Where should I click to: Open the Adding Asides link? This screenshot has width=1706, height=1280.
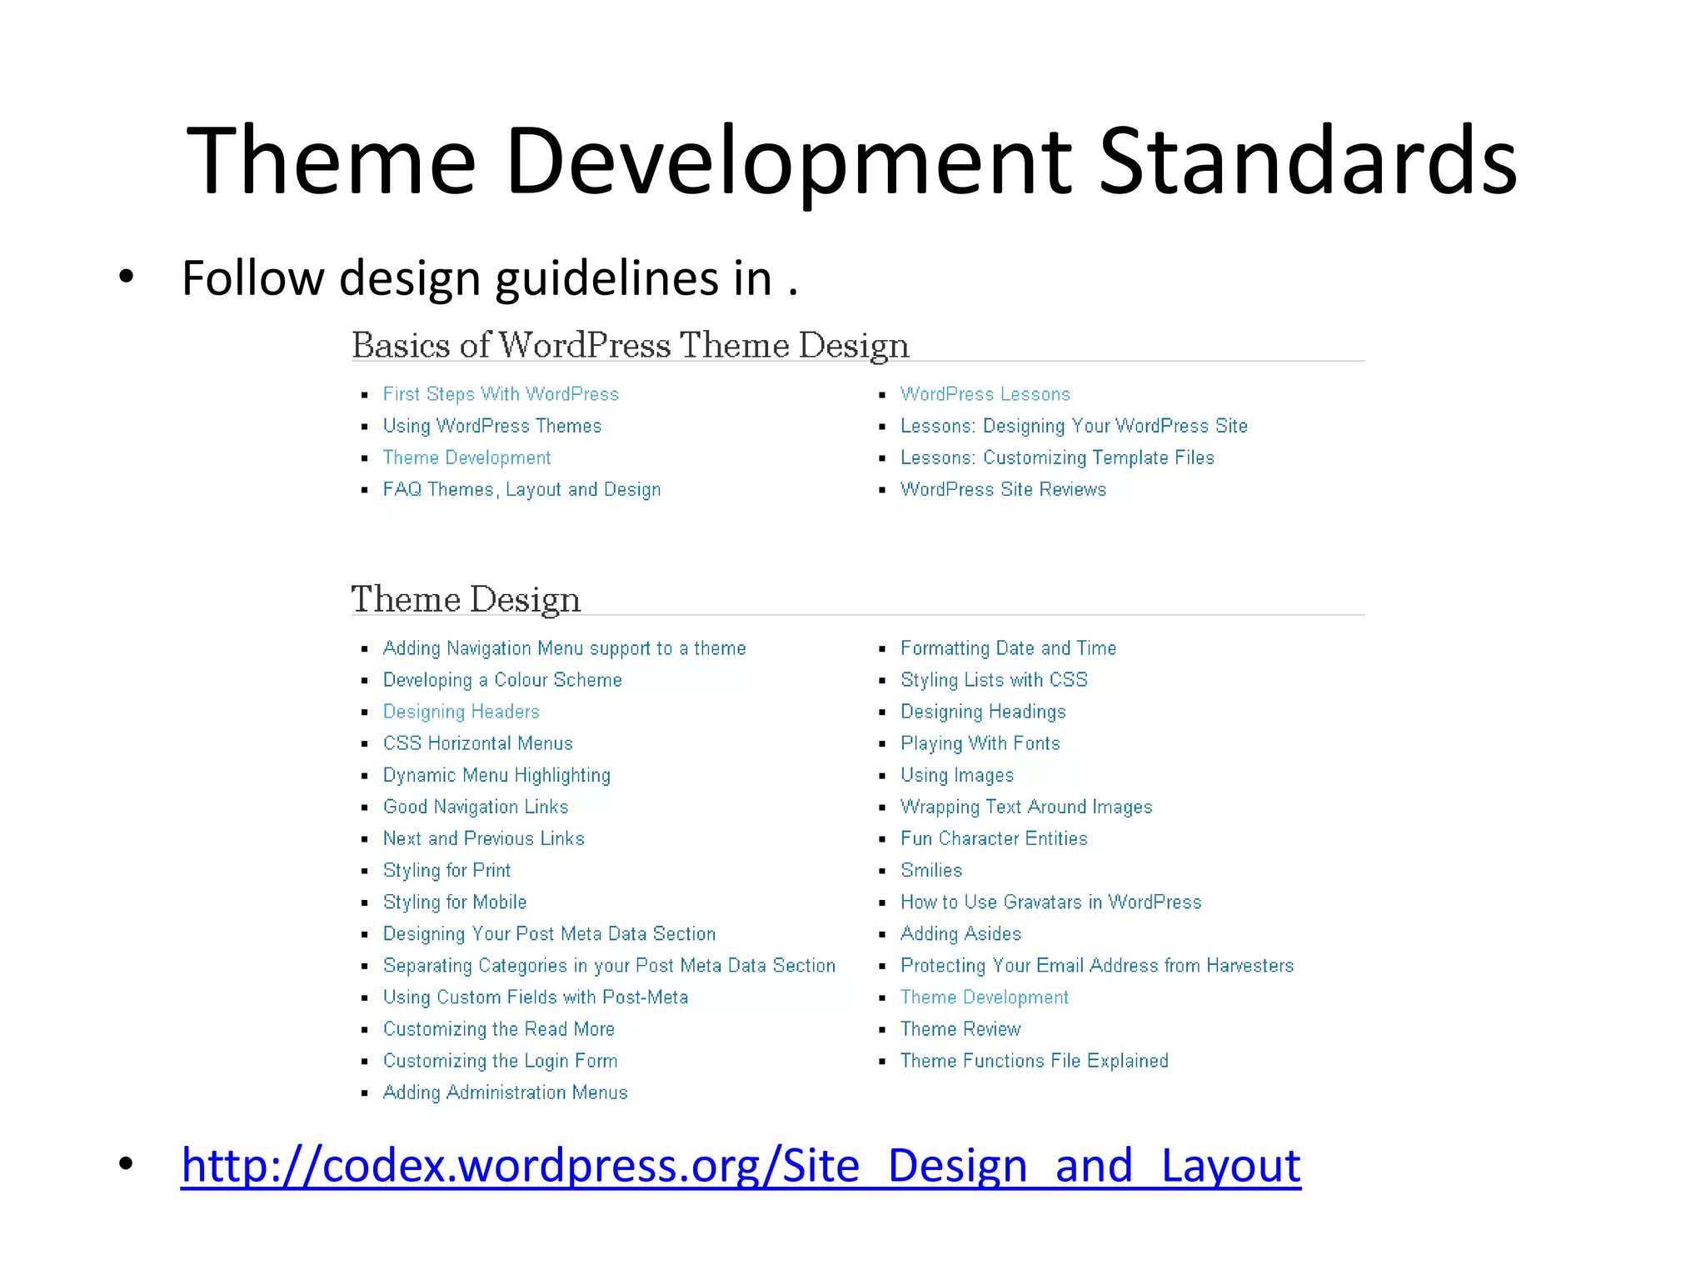click(960, 933)
